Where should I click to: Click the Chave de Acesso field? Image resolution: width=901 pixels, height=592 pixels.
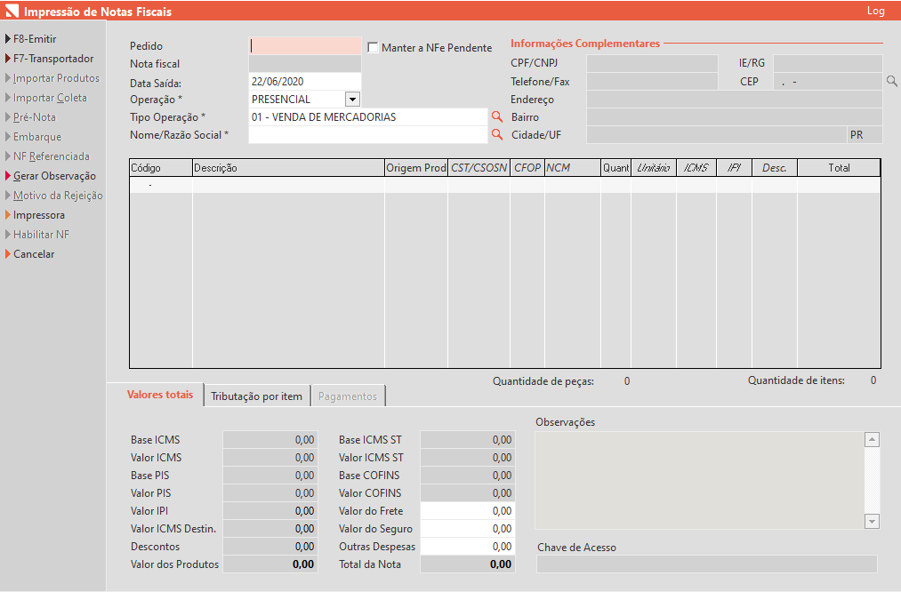[707, 564]
